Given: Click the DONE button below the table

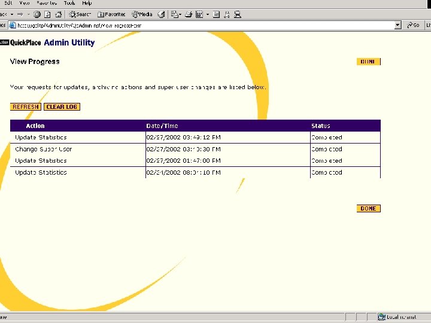Looking at the screenshot, I should pyautogui.click(x=369, y=209).
